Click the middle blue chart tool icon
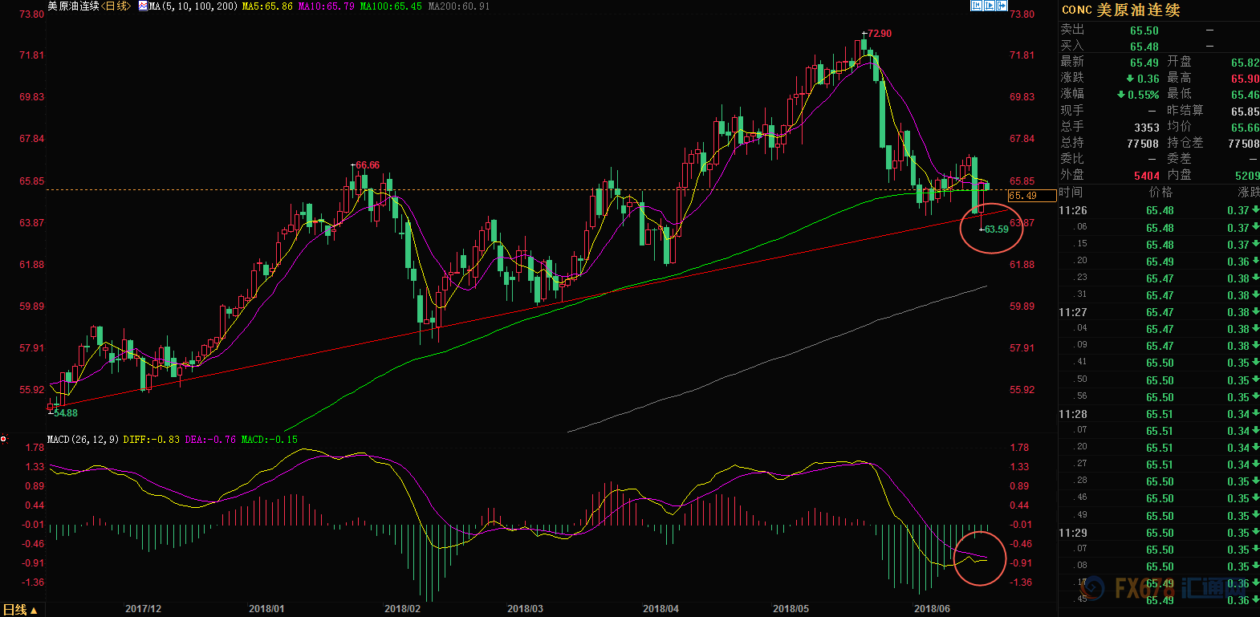1260x617 pixels. pyautogui.click(x=990, y=6)
